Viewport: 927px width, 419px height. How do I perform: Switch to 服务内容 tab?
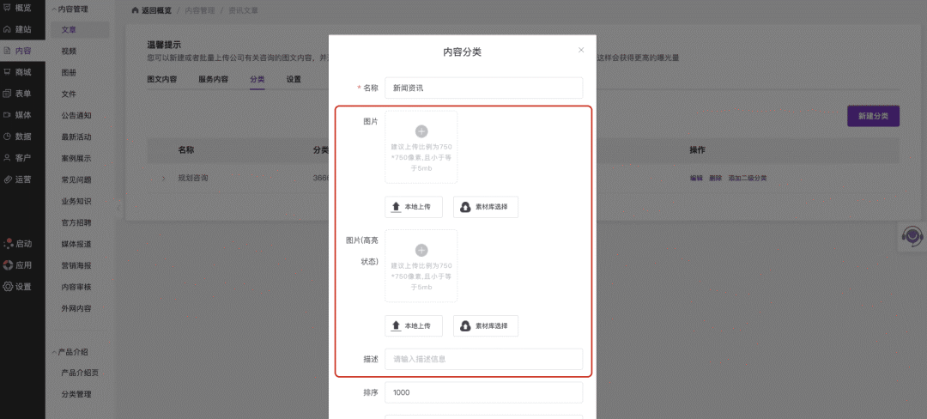click(214, 79)
